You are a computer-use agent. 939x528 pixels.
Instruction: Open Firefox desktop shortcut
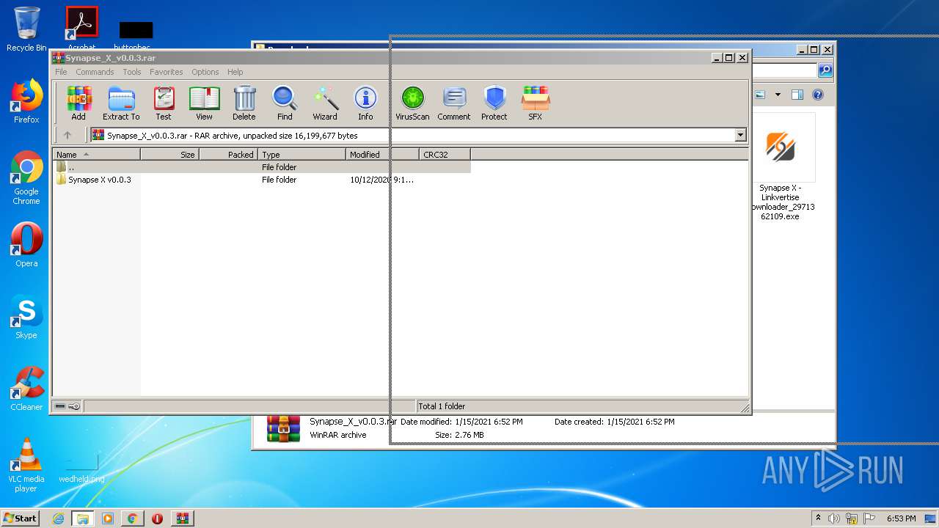point(26,101)
